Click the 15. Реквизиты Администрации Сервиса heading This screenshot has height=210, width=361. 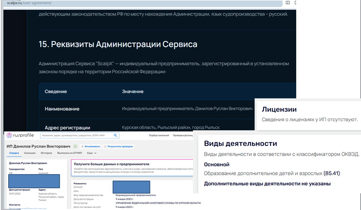point(118,44)
